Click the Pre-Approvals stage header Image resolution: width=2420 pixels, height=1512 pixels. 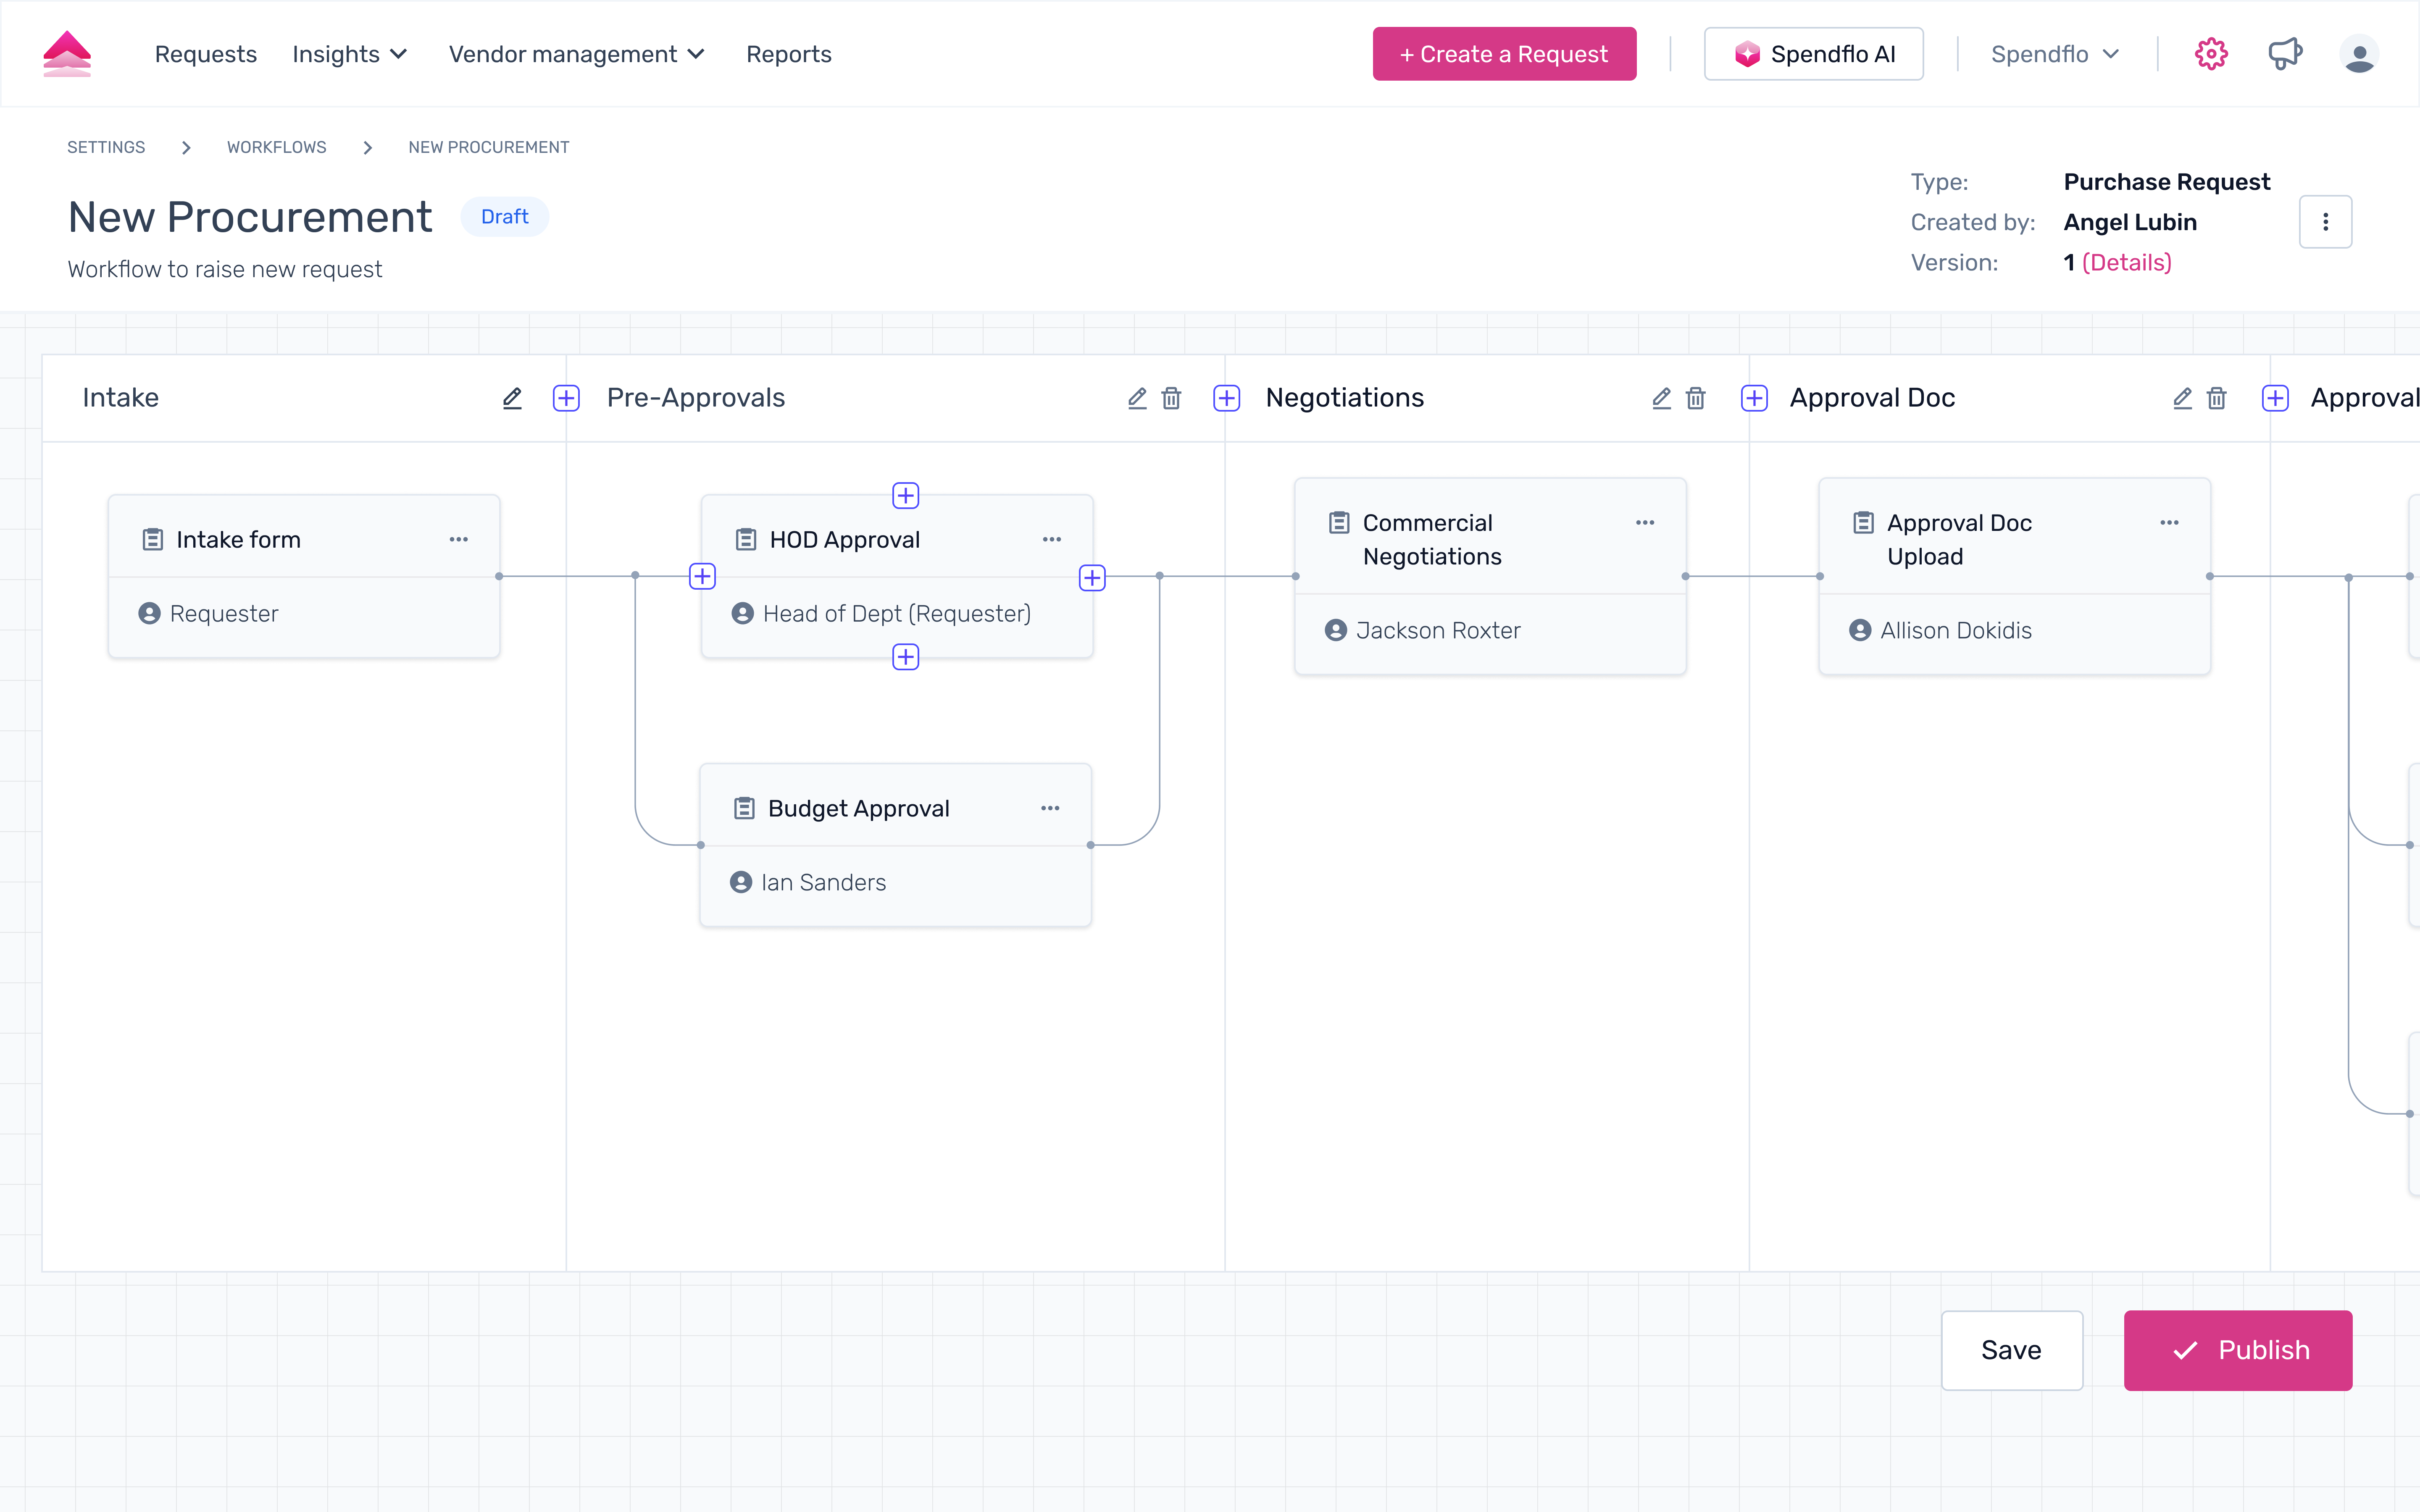point(696,398)
